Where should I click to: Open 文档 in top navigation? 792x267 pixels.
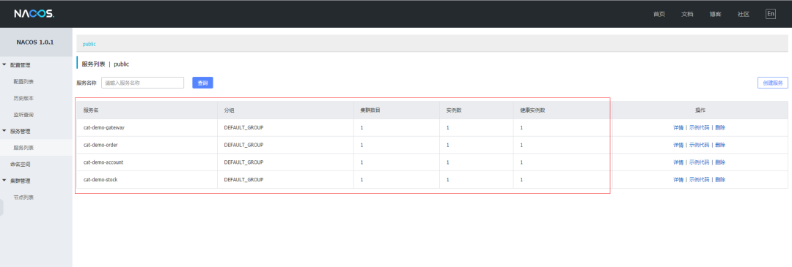[x=687, y=14]
